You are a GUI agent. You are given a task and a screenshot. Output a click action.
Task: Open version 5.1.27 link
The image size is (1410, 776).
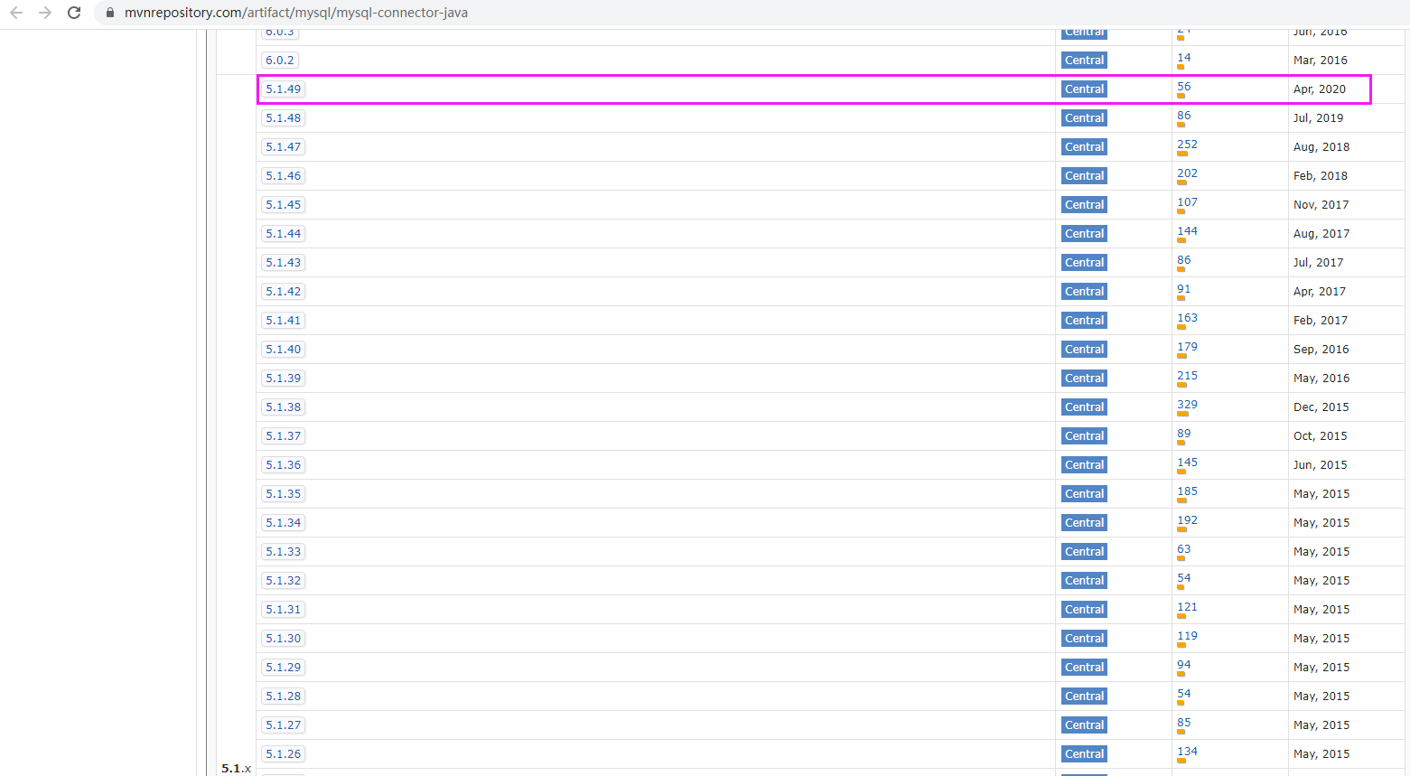tap(284, 725)
